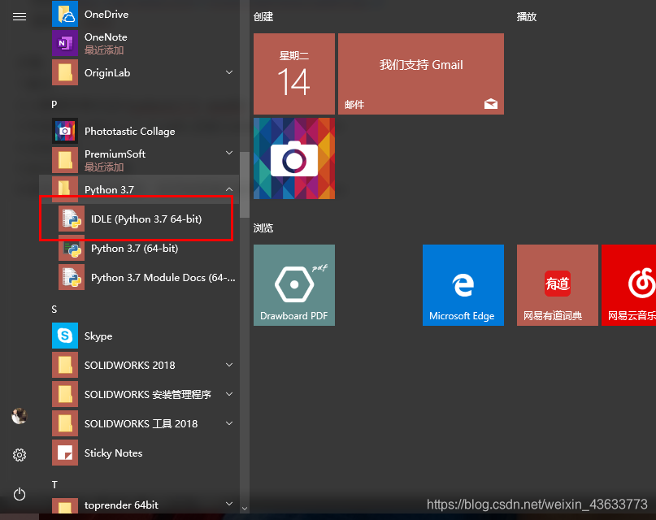Expand the SOLIDWORKS 2018 chevron
Image resolution: width=656 pixels, height=520 pixels.
point(229,365)
